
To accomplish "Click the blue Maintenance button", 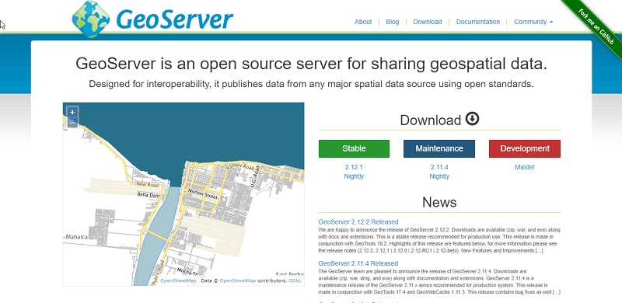I will click(x=439, y=148).
